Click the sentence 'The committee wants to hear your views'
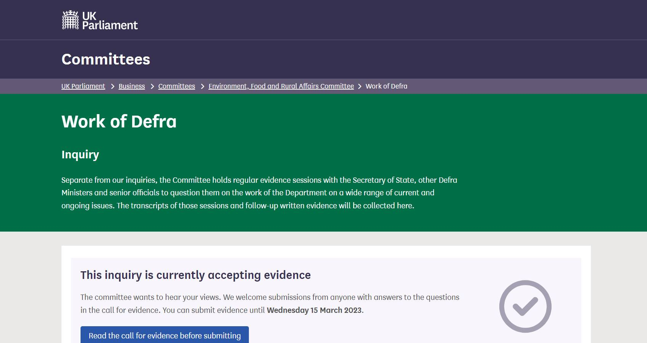647x343 pixels. pos(150,297)
